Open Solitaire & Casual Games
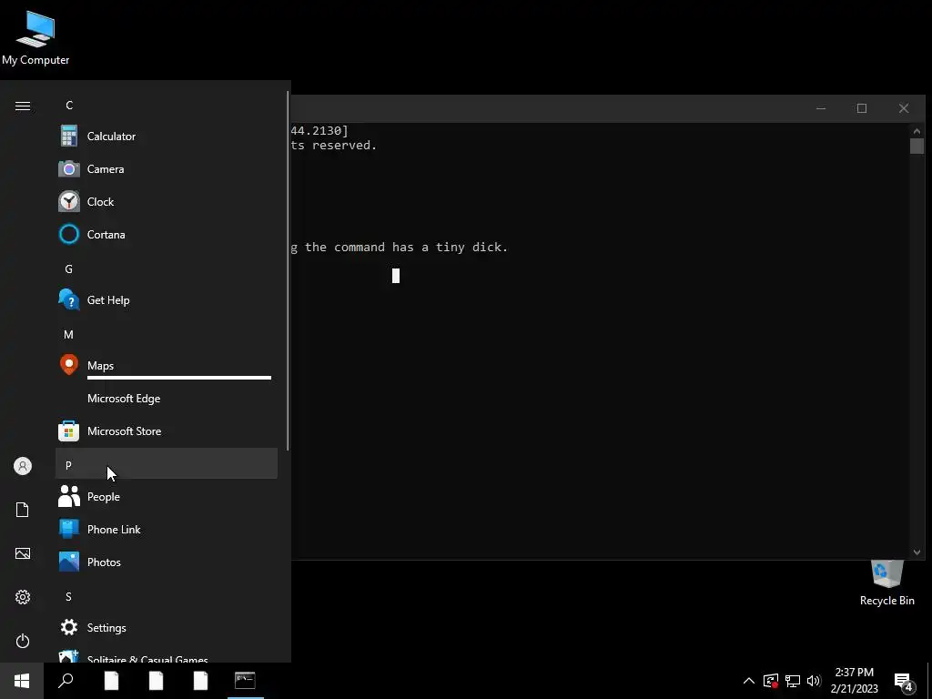Screen dimensions: 932x699 click(167, 655)
